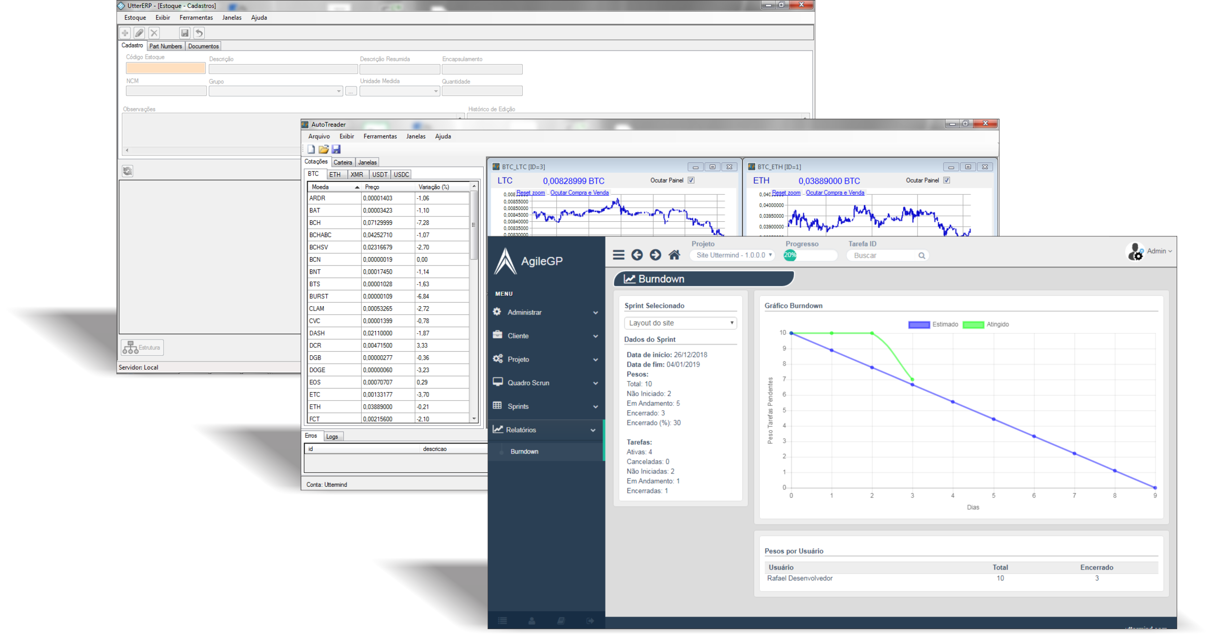The width and height of the screenshot is (1213, 634).
Task: Click the Buscar Tarefa ID search field
Action: 887,256
